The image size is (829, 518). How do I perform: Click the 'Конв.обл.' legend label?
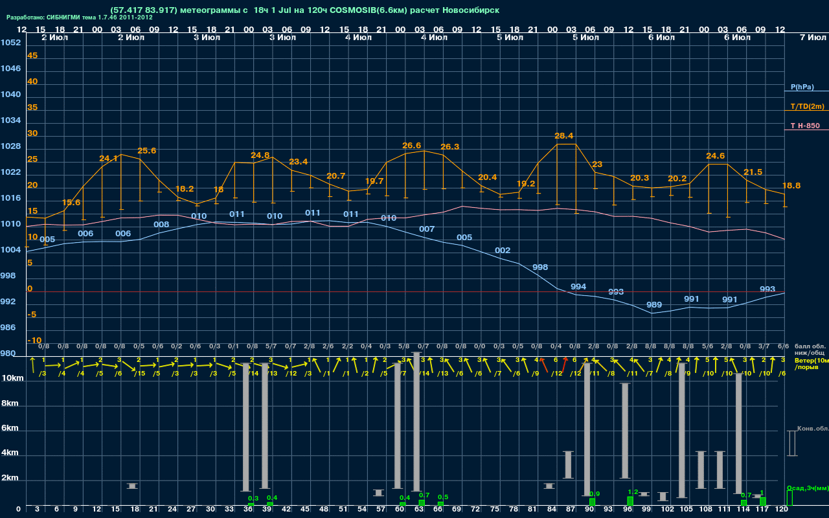(813, 429)
